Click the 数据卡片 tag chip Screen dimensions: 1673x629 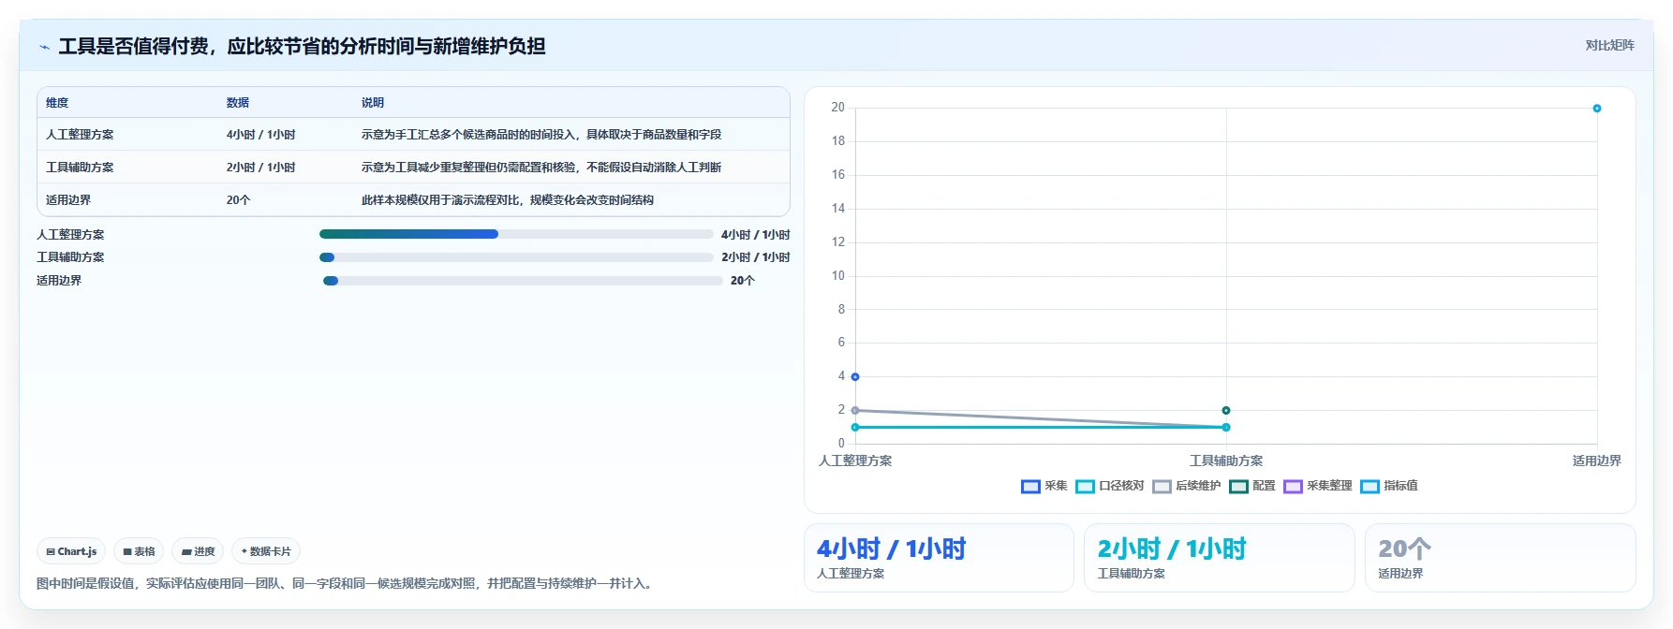coord(266,551)
